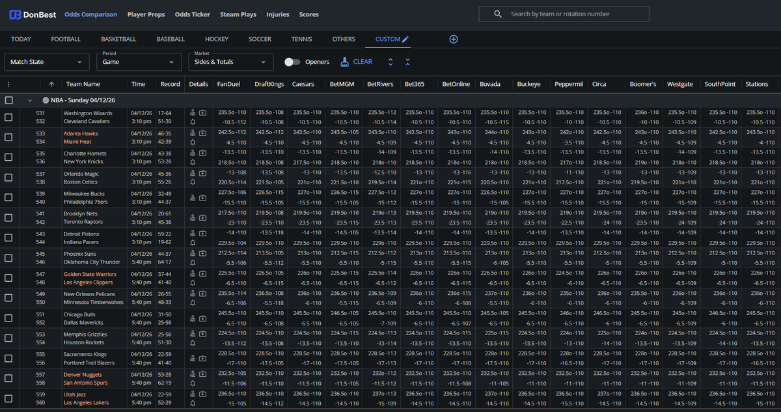Screen dimensions: 781x412
Task: Click Los Angeles Lakers team name
Action: click(x=87, y=404)
